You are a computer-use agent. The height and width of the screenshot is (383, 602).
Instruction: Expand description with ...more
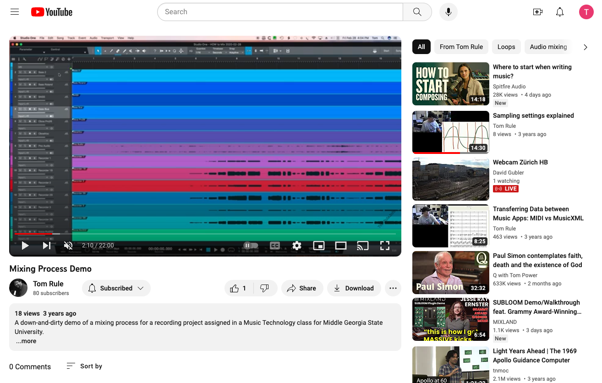pos(26,341)
